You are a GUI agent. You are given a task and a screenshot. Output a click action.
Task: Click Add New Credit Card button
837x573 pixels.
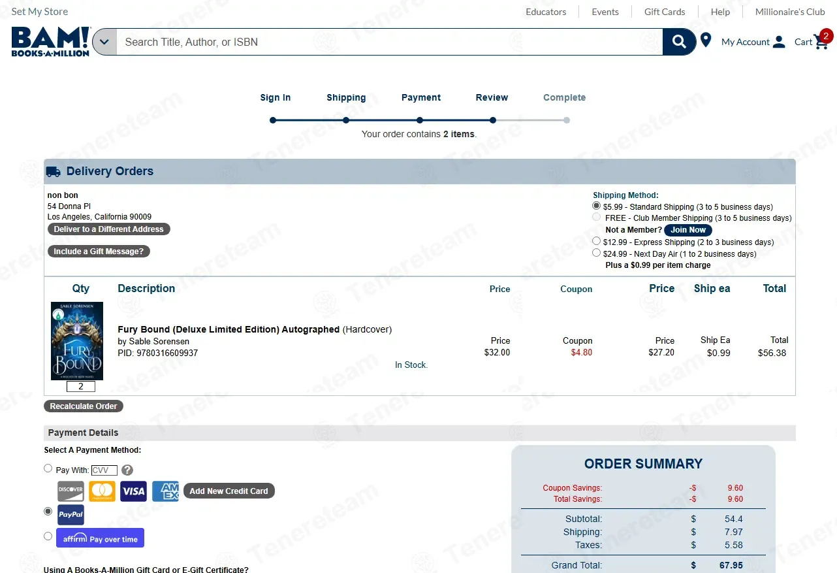(x=229, y=491)
